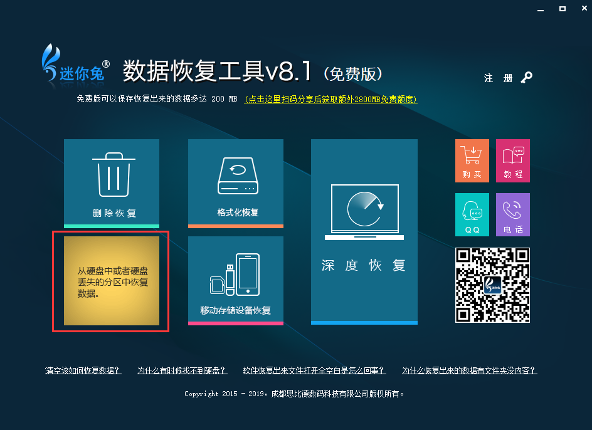Open the 软件恢复出来文件打开全空白是怎么回事 link
592x430 pixels.
click(315, 370)
